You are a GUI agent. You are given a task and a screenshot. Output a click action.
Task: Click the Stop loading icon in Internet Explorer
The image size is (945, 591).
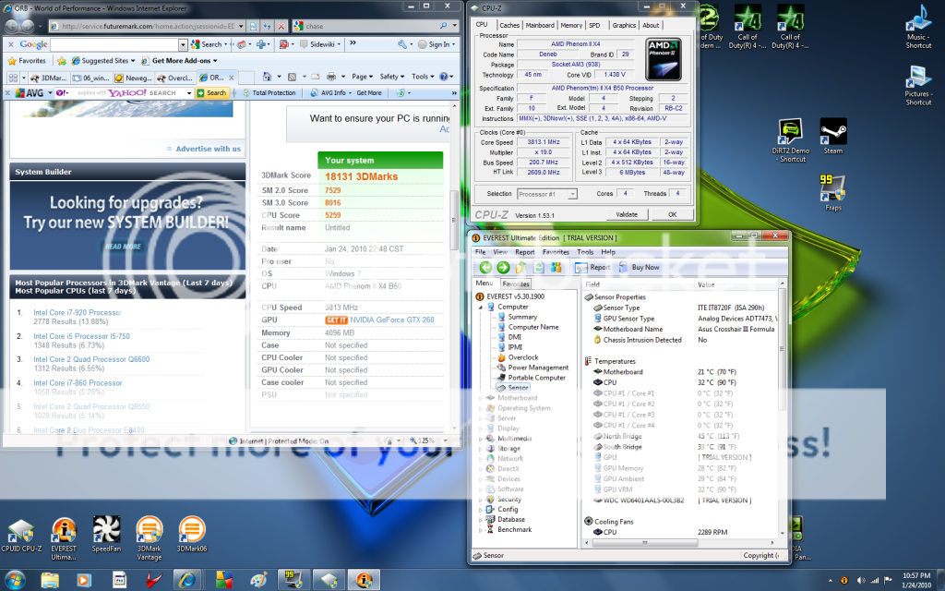[x=281, y=26]
